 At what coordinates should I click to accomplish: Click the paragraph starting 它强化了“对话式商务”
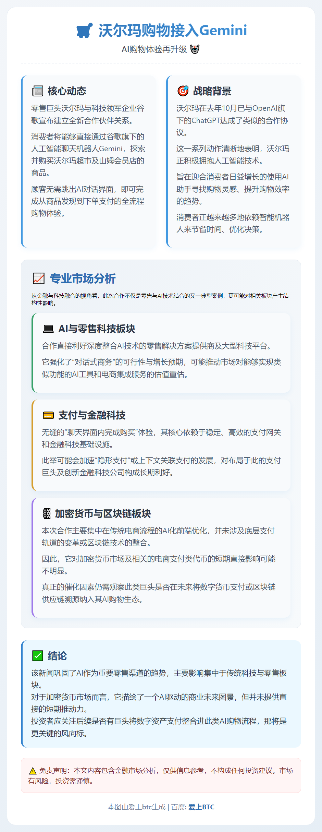click(161, 368)
